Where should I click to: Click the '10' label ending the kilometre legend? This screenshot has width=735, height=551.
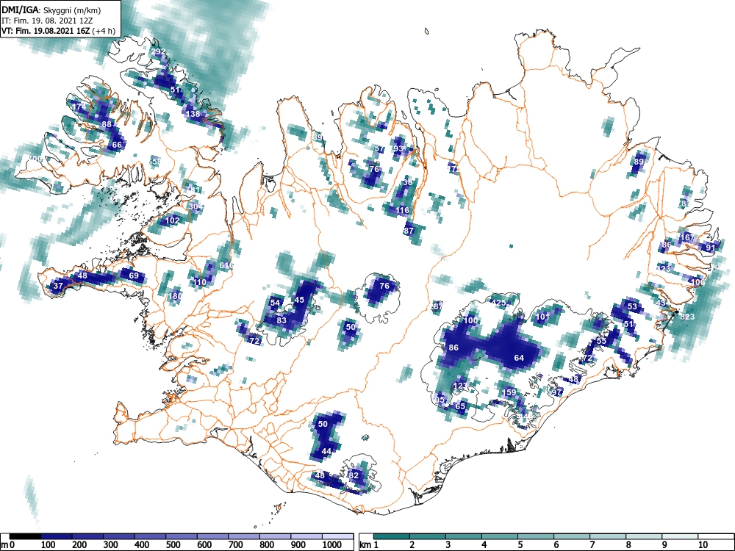tap(702, 545)
